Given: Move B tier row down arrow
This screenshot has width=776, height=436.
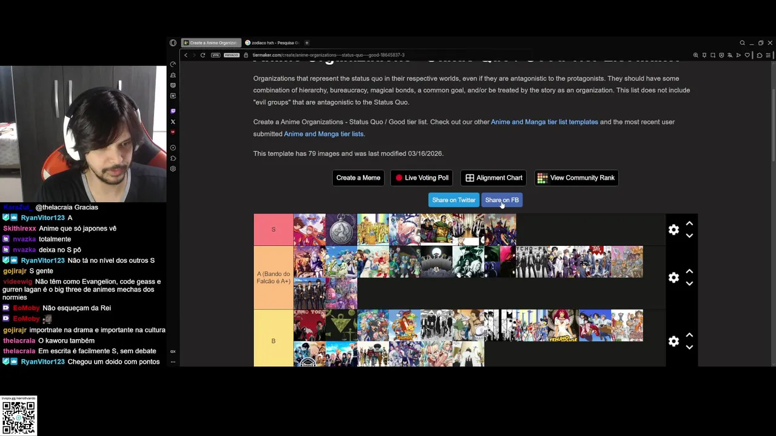Looking at the screenshot, I should coord(689,347).
